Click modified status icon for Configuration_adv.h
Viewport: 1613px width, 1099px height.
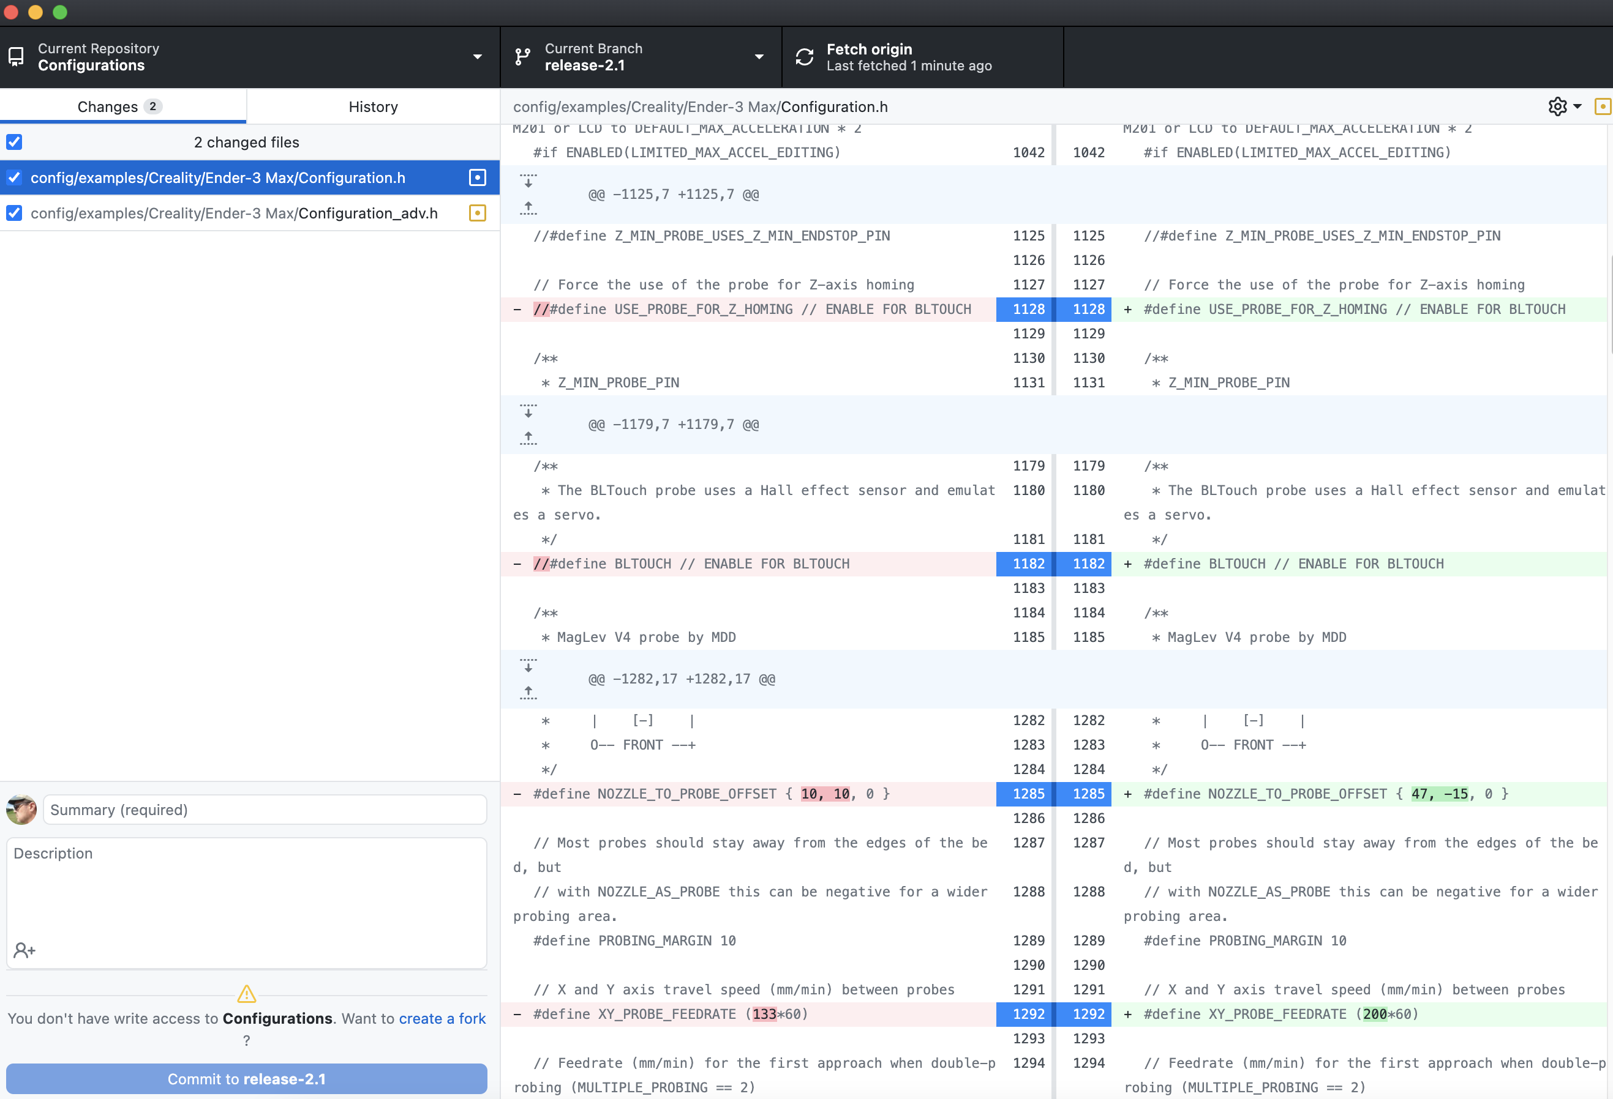click(x=478, y=213)
